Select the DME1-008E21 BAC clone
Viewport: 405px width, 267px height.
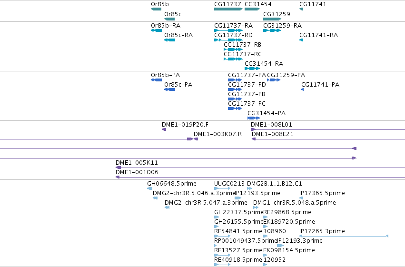(x=328, y=139)
